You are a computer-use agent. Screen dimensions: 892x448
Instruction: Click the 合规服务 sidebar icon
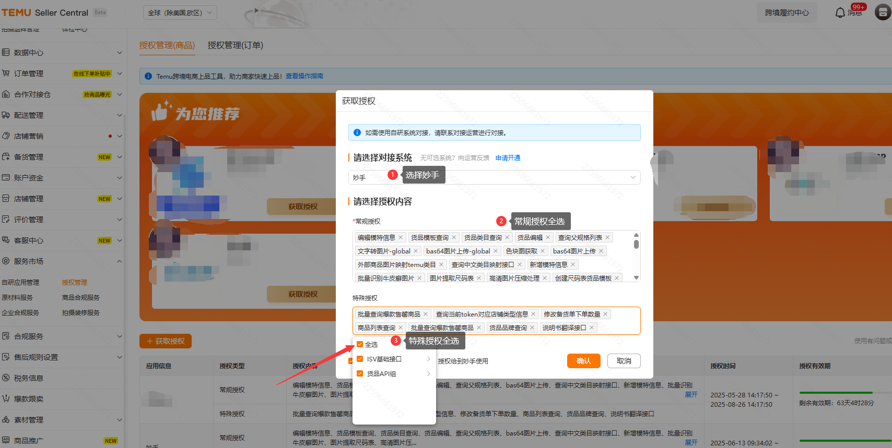tap(6, 336)
